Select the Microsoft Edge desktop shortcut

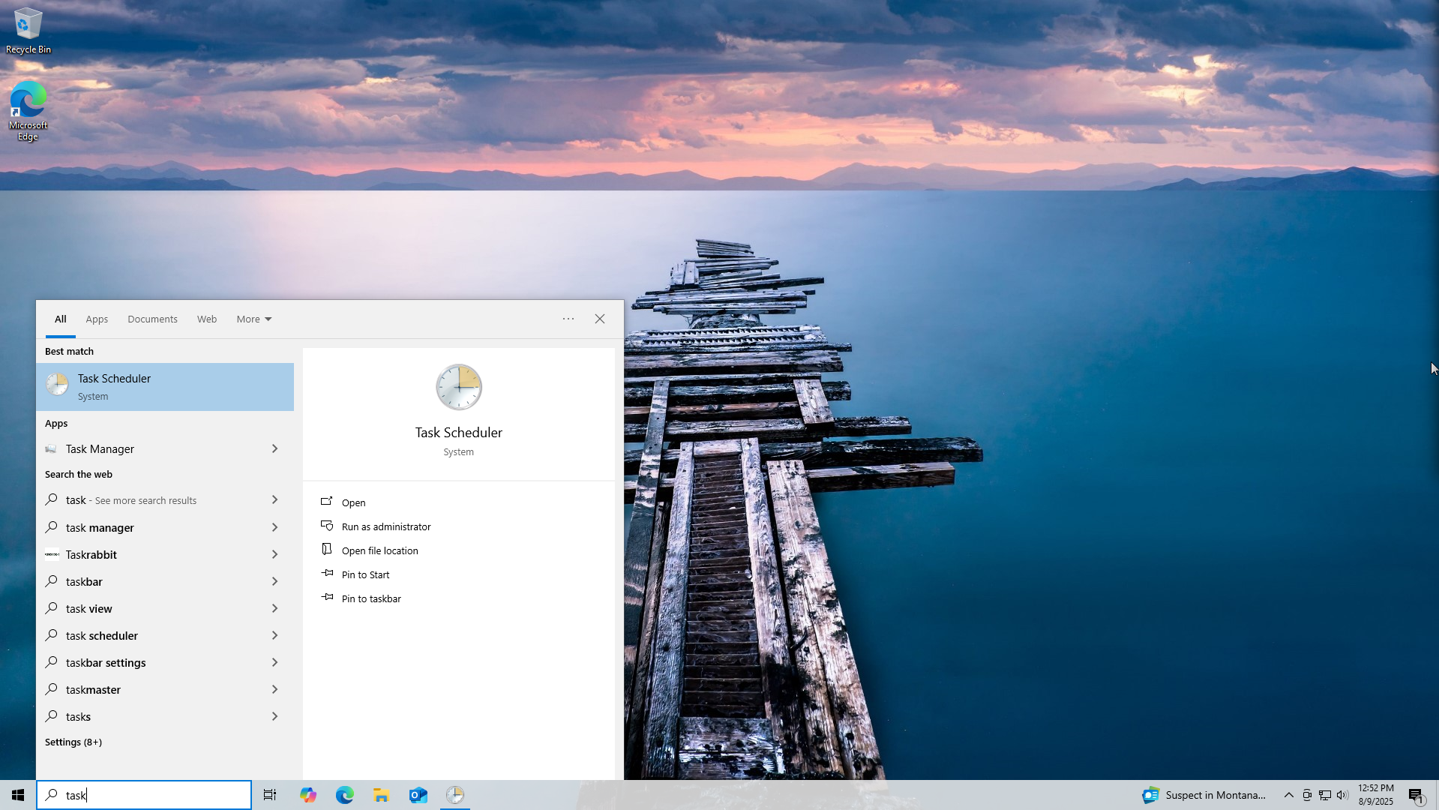28,111
